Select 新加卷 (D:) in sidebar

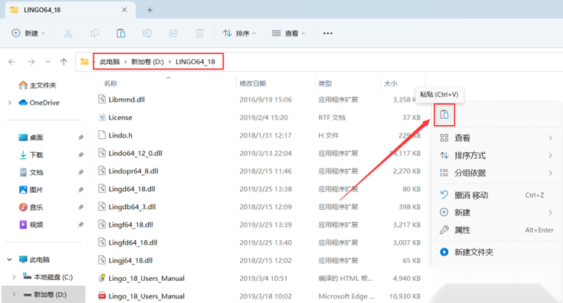[x=45, y=294]
